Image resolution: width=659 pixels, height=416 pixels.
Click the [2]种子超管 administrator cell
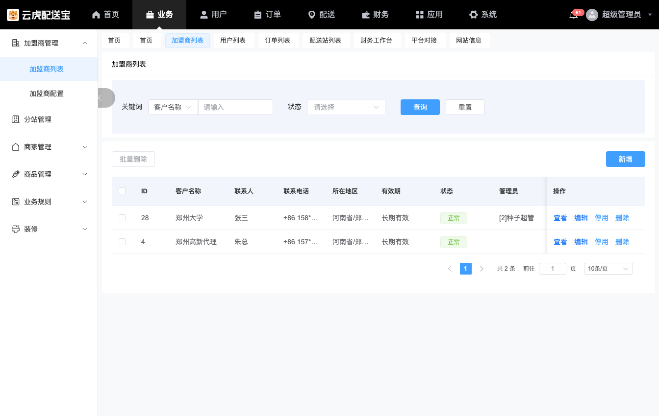(517, 218)
